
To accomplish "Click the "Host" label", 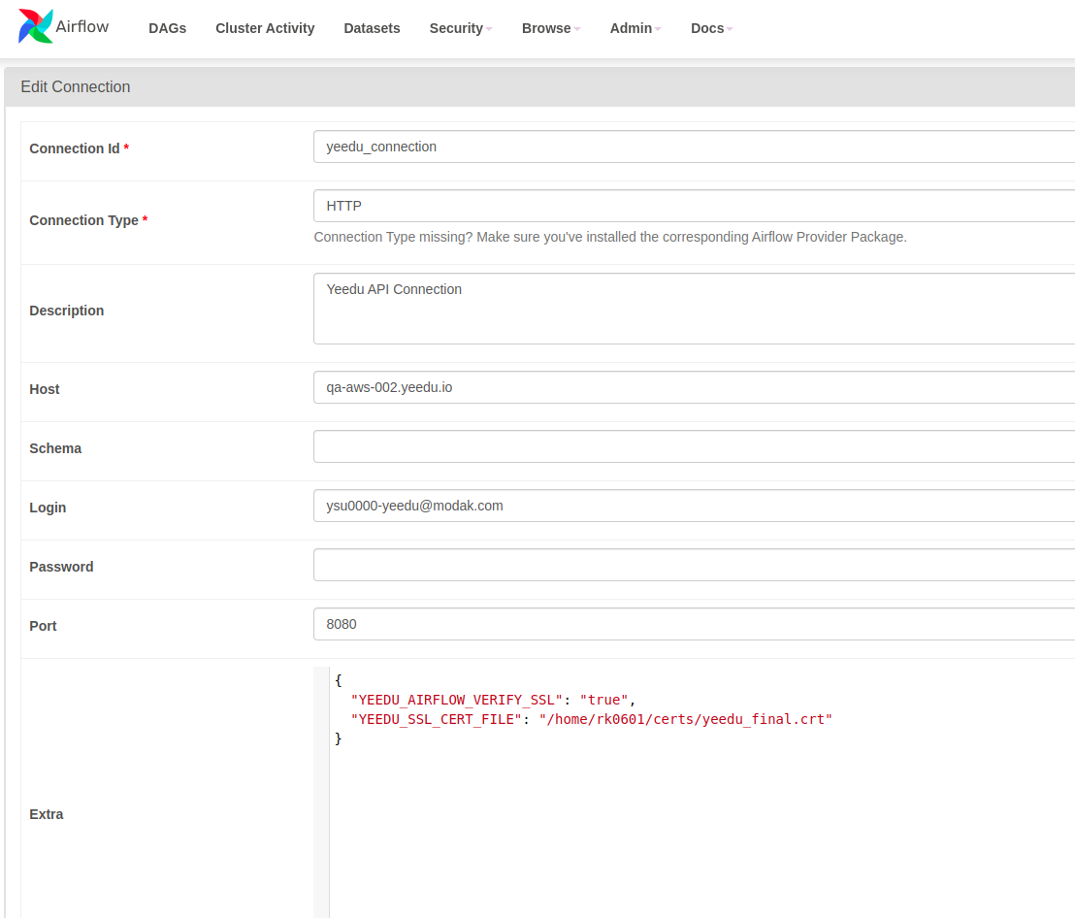I will pos(45,389).
